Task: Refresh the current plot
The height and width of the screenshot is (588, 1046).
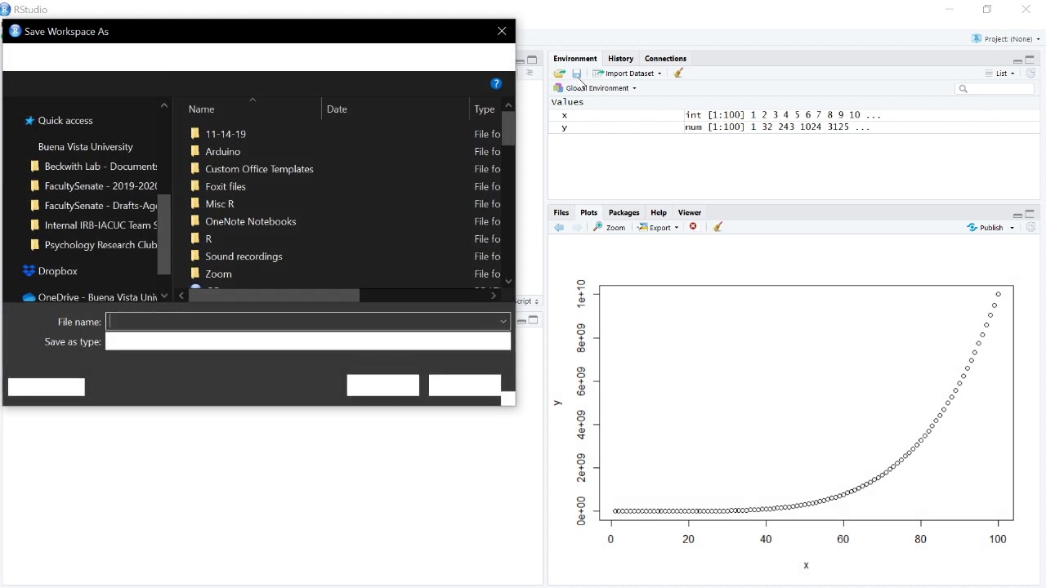Action: click(x=1030, y=228)
